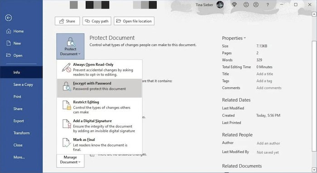Click the Copy path button

pos(97,21)
